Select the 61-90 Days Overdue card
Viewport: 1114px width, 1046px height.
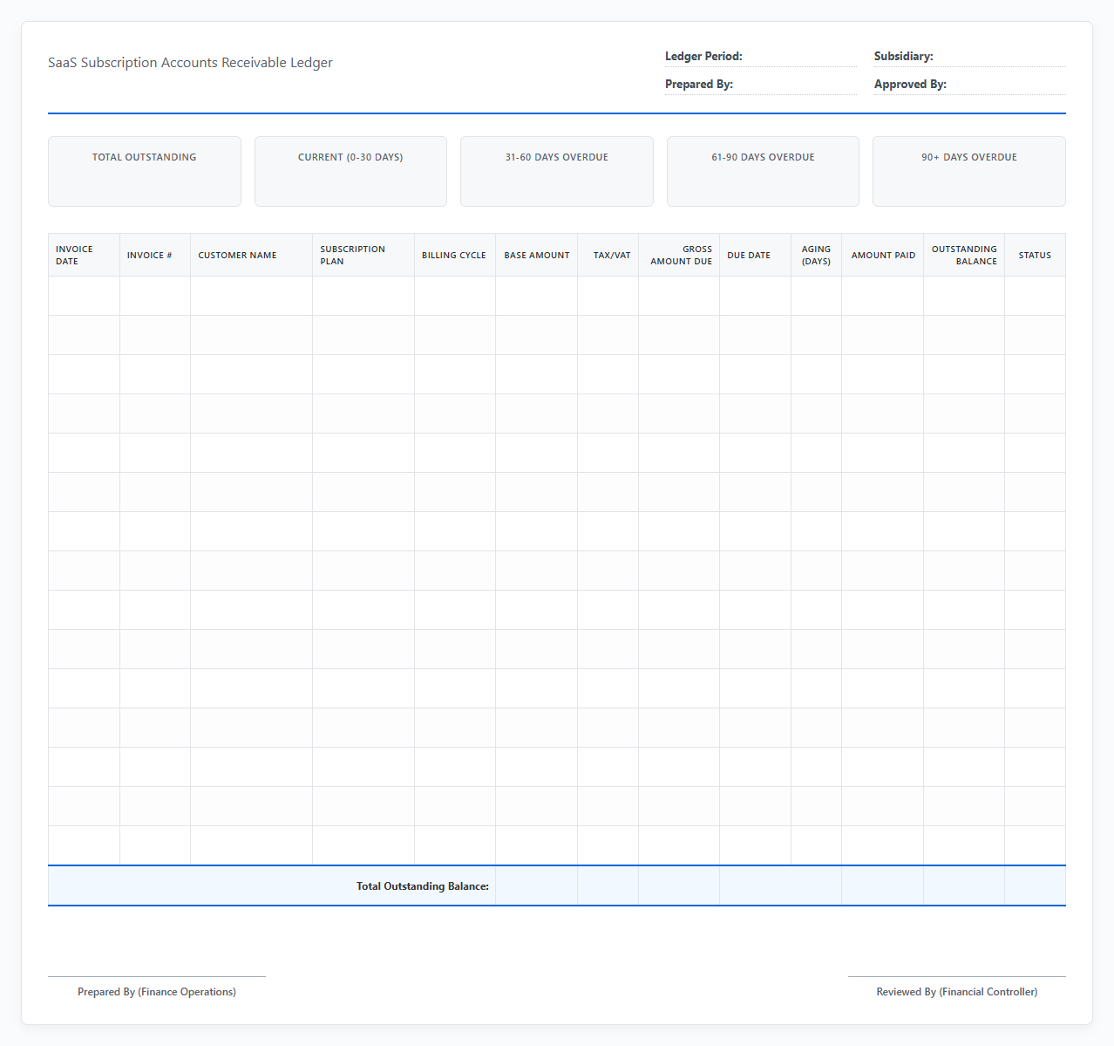pyautogui.click(x=763, y=171)
